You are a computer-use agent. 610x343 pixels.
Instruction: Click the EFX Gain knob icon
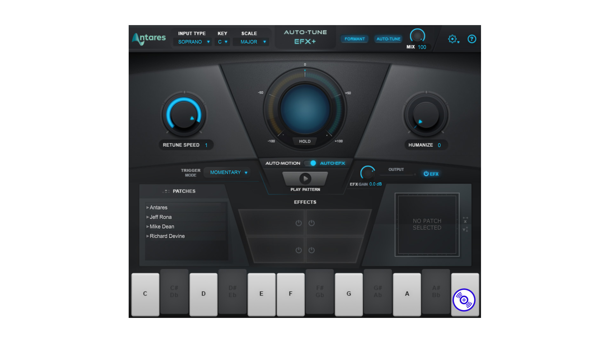click(366, 173)
